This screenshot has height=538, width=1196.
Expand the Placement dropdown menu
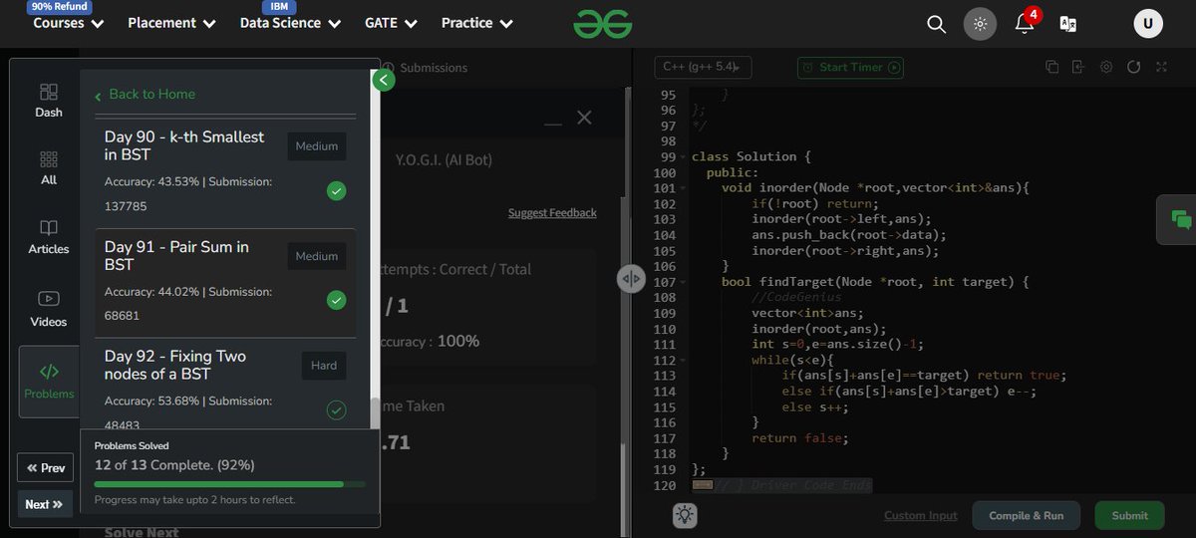click(x=171, y=23)
